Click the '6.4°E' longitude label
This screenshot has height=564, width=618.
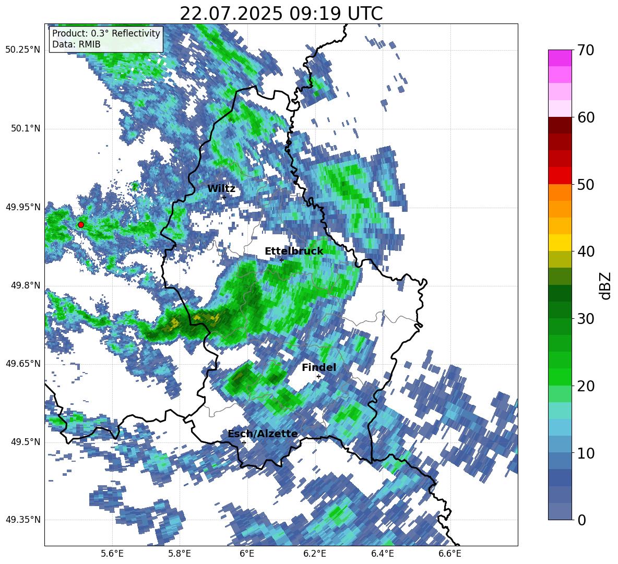[382, 554]
